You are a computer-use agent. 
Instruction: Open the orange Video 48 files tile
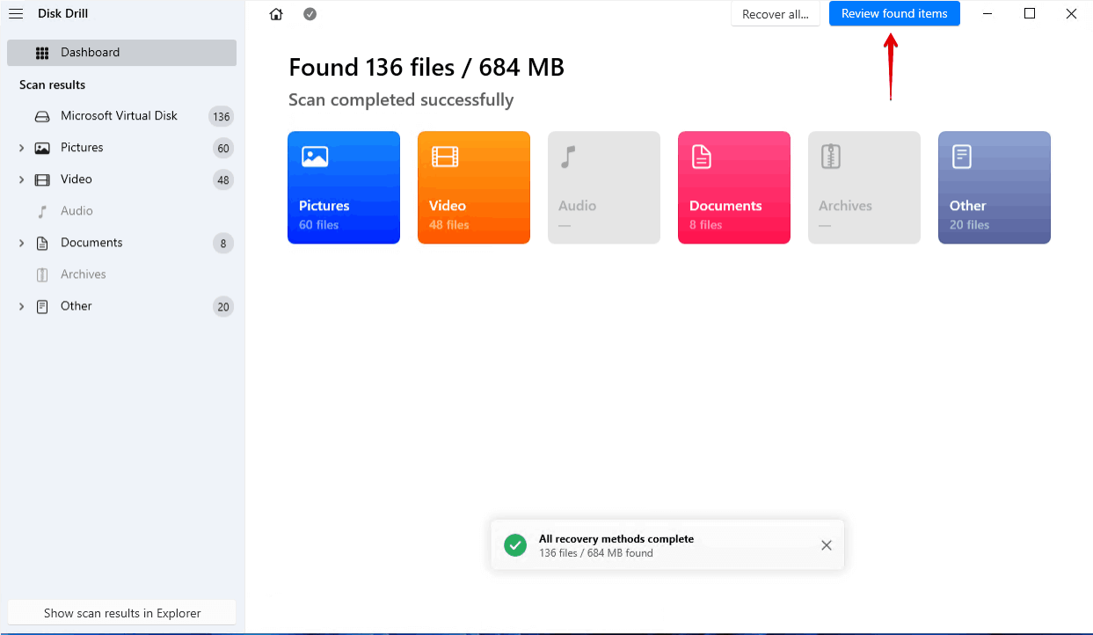(x=474, y=187)
